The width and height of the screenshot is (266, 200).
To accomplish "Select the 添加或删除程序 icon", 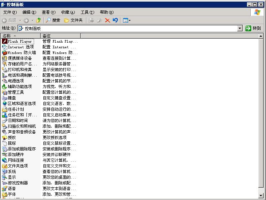I will point(5,149).
